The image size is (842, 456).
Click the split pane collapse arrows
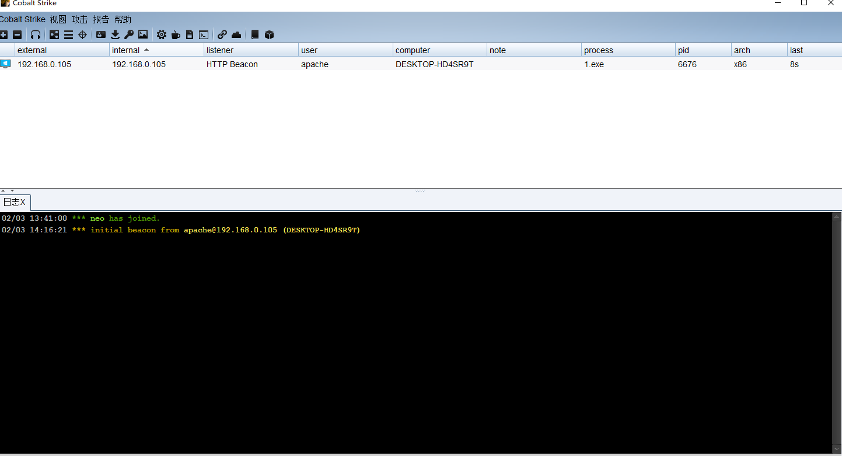(8, 190)
